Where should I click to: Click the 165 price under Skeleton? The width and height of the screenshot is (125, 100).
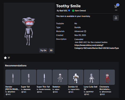point(55,92)
